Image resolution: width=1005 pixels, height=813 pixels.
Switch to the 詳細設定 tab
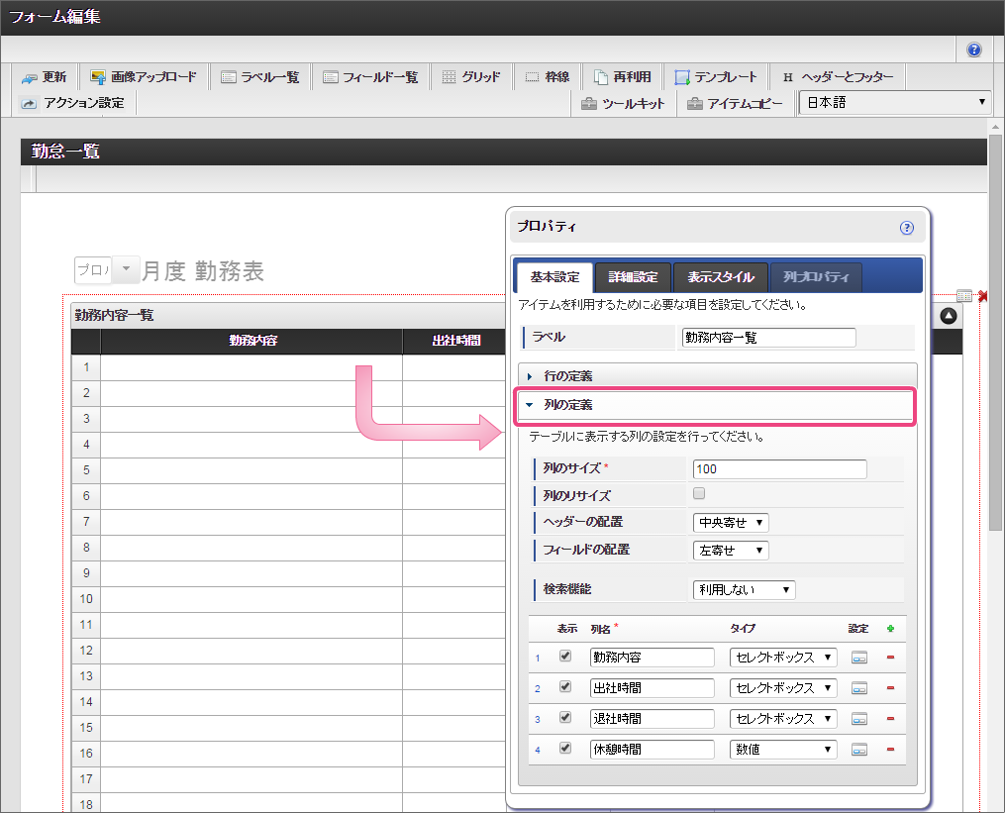[632, 277]
